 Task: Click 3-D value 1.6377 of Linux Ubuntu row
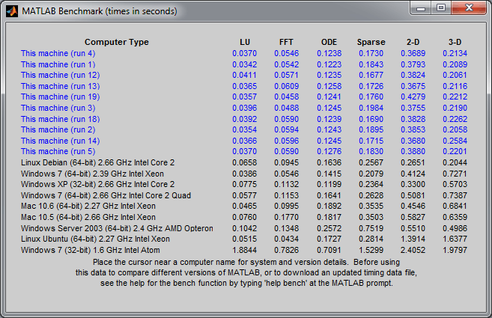click(x=455, y=239)
